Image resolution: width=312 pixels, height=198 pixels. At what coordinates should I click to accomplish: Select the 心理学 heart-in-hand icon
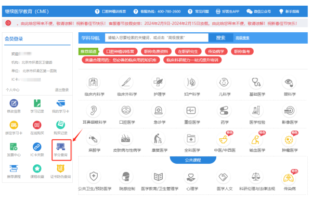click(191, 177)
